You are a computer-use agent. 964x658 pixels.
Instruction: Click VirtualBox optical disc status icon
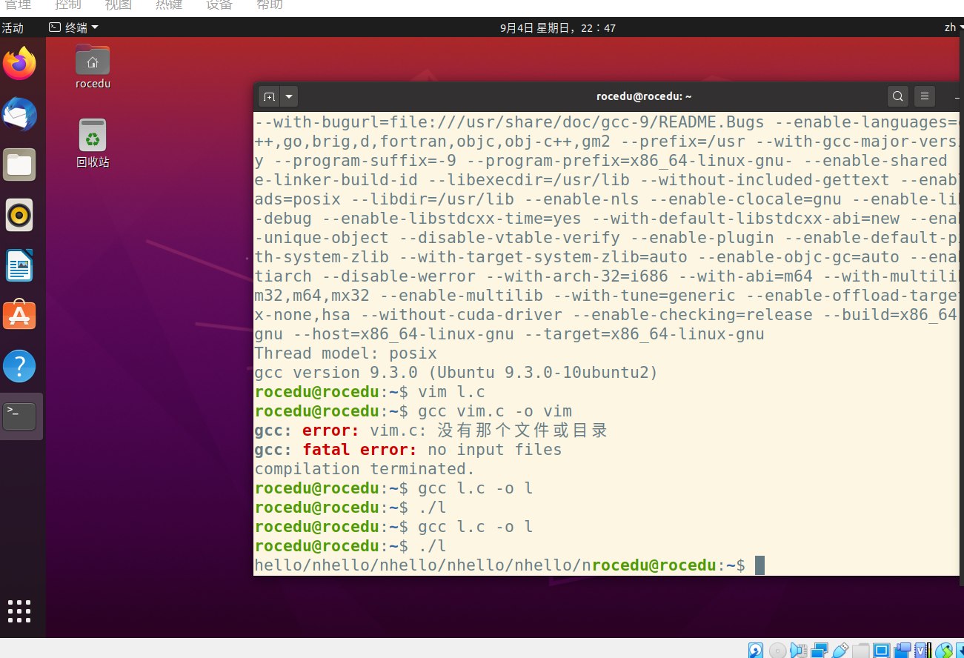(778, 651)
